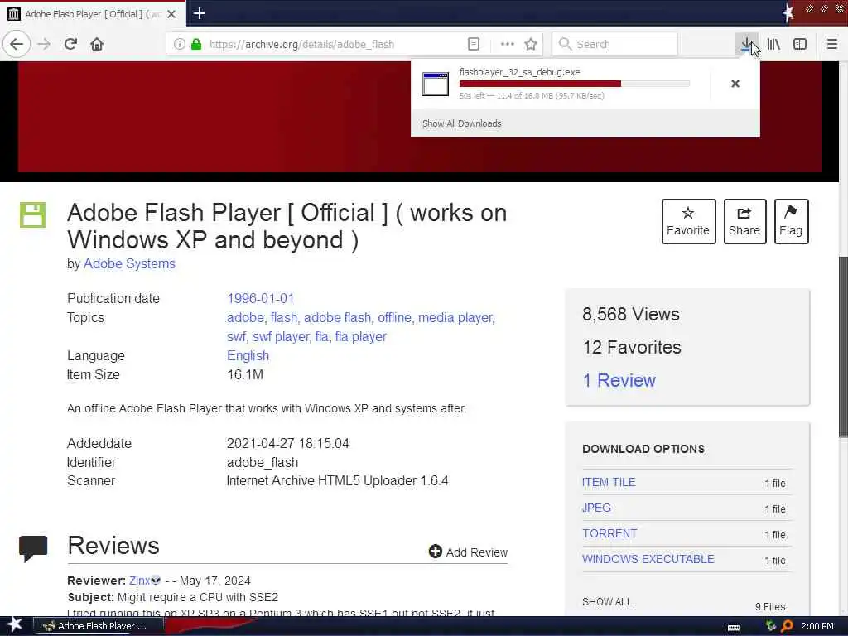Click publication date 1996-01-01 link
The image size is (848, 636).
261,298
